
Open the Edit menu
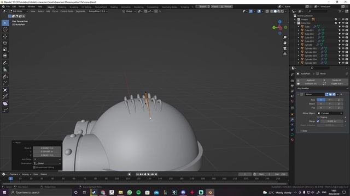click(x=14, y=7)
